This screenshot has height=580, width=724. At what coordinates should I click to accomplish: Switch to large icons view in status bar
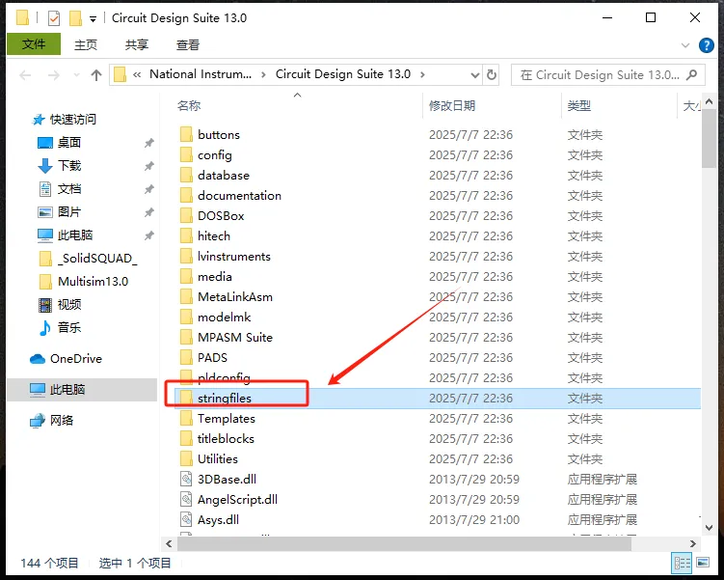pos(703,563)
